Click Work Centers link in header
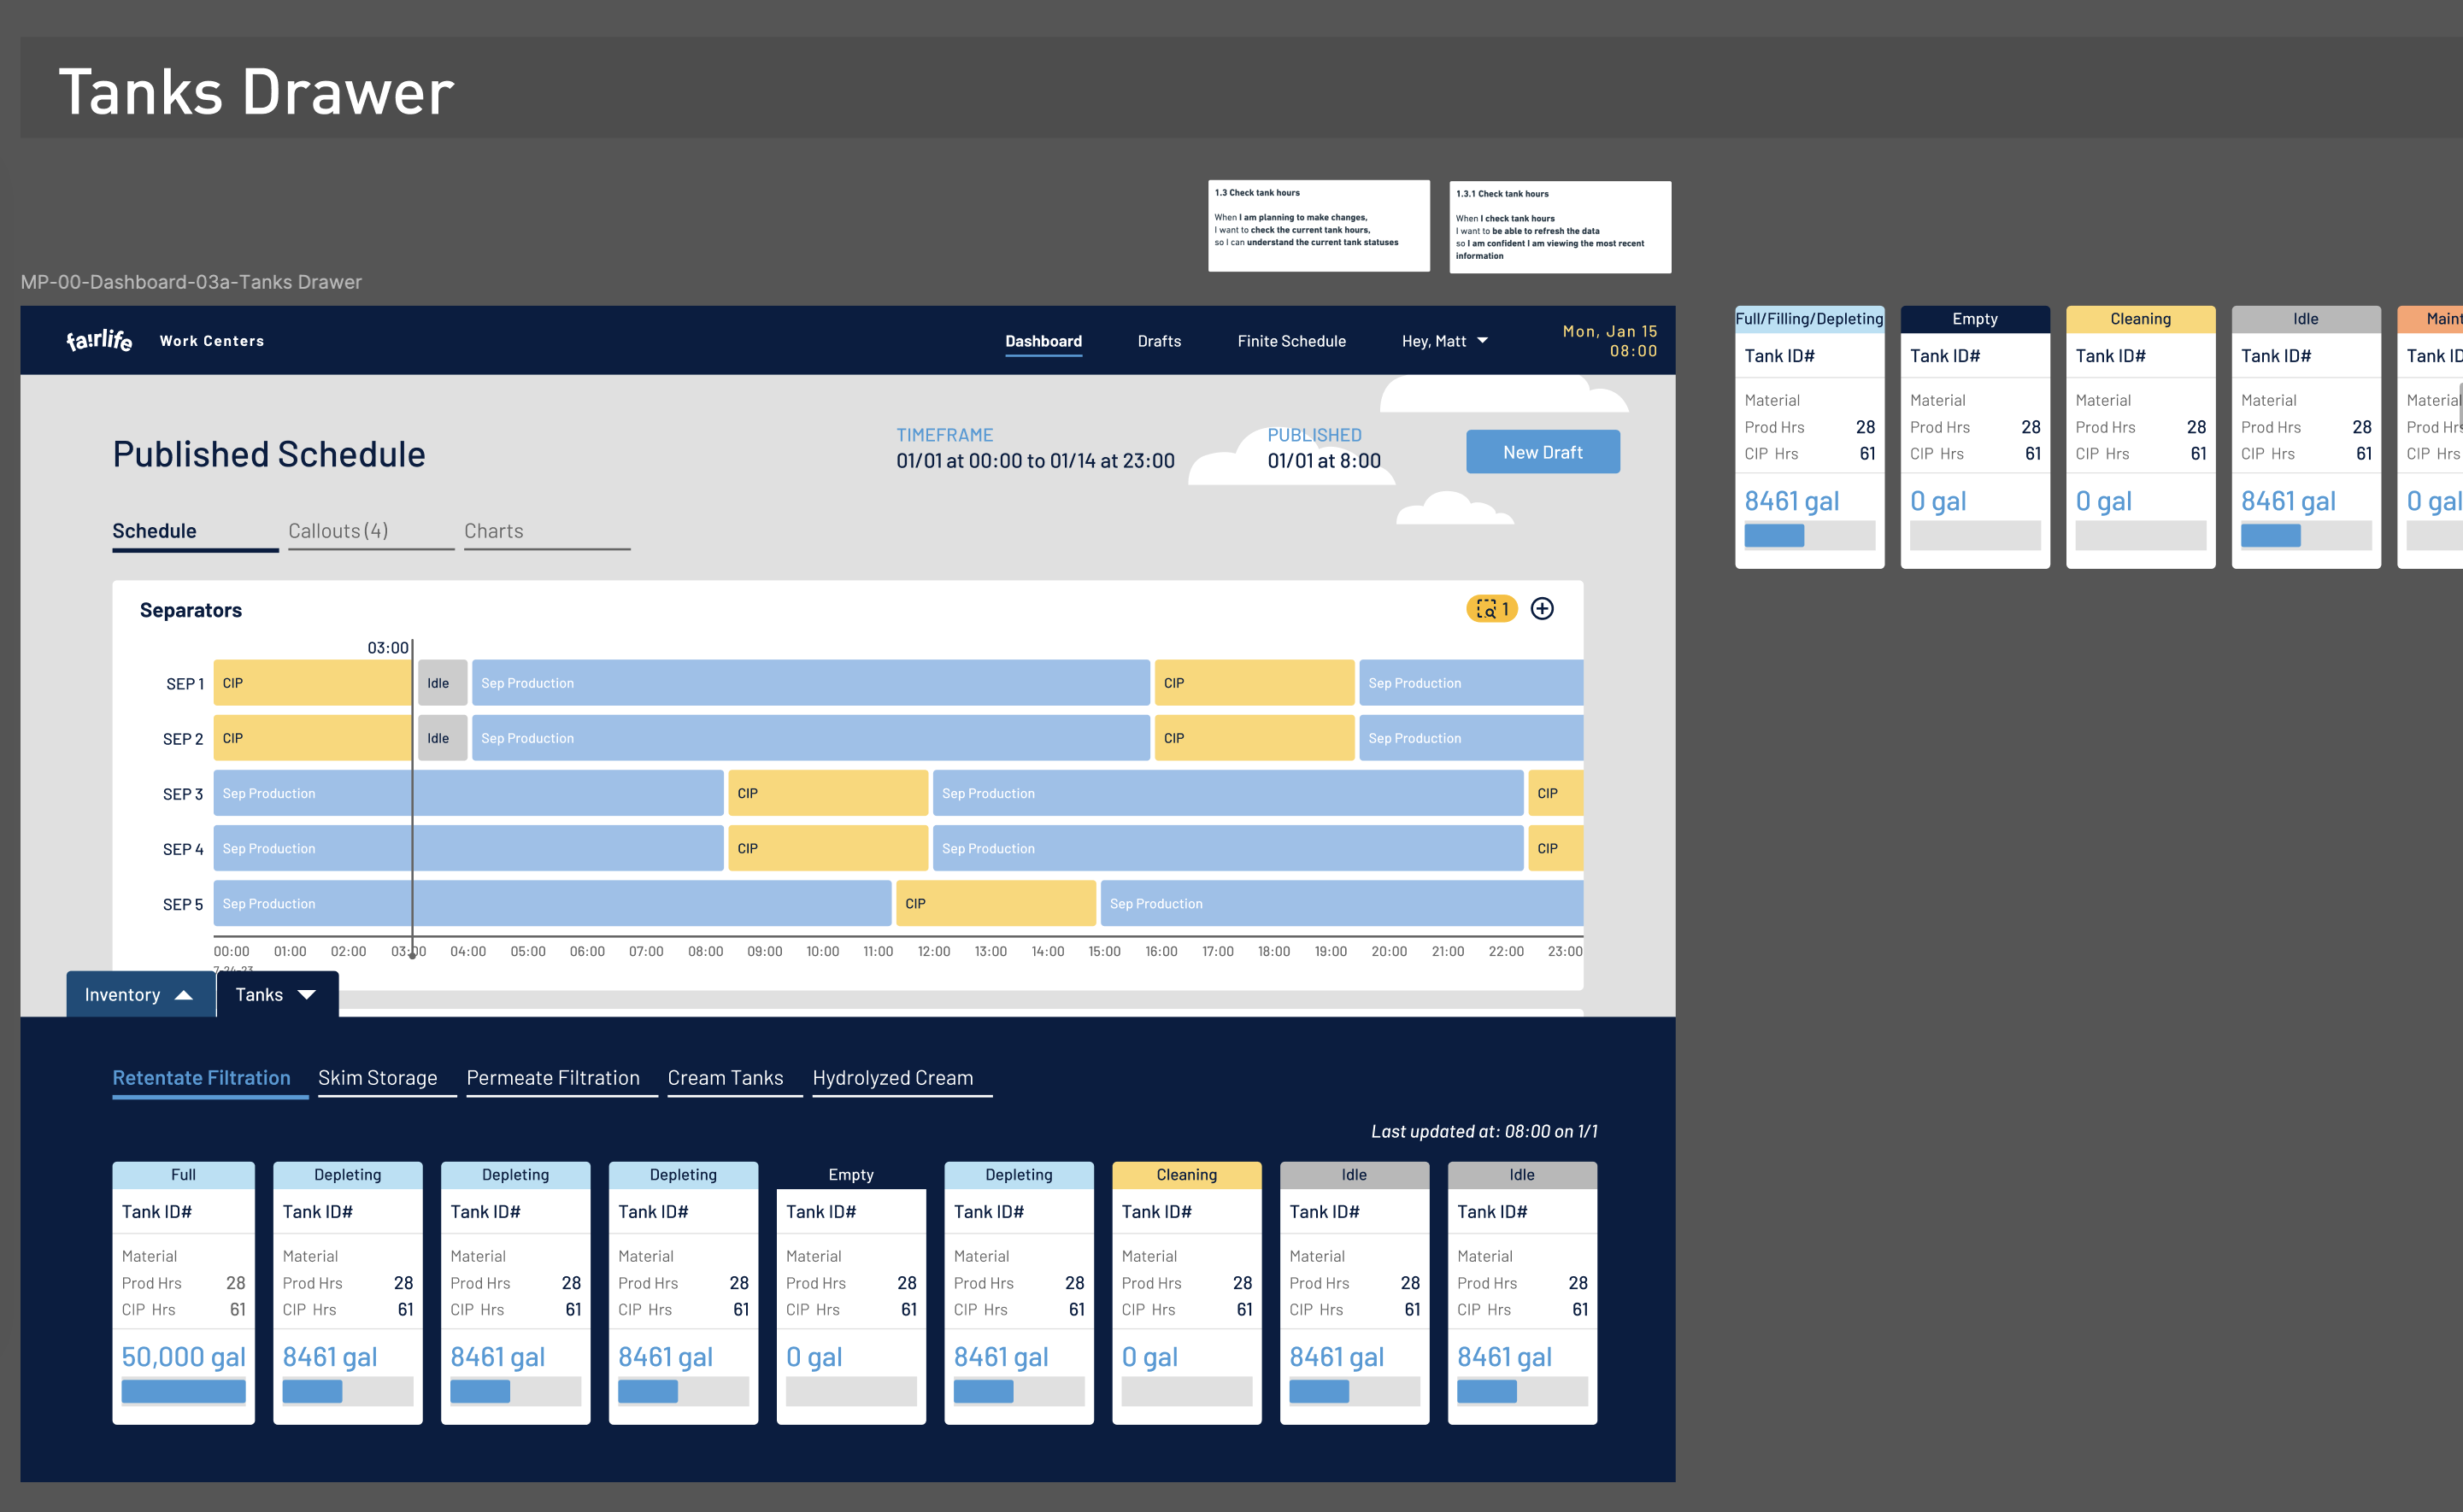 click(212, 341)
